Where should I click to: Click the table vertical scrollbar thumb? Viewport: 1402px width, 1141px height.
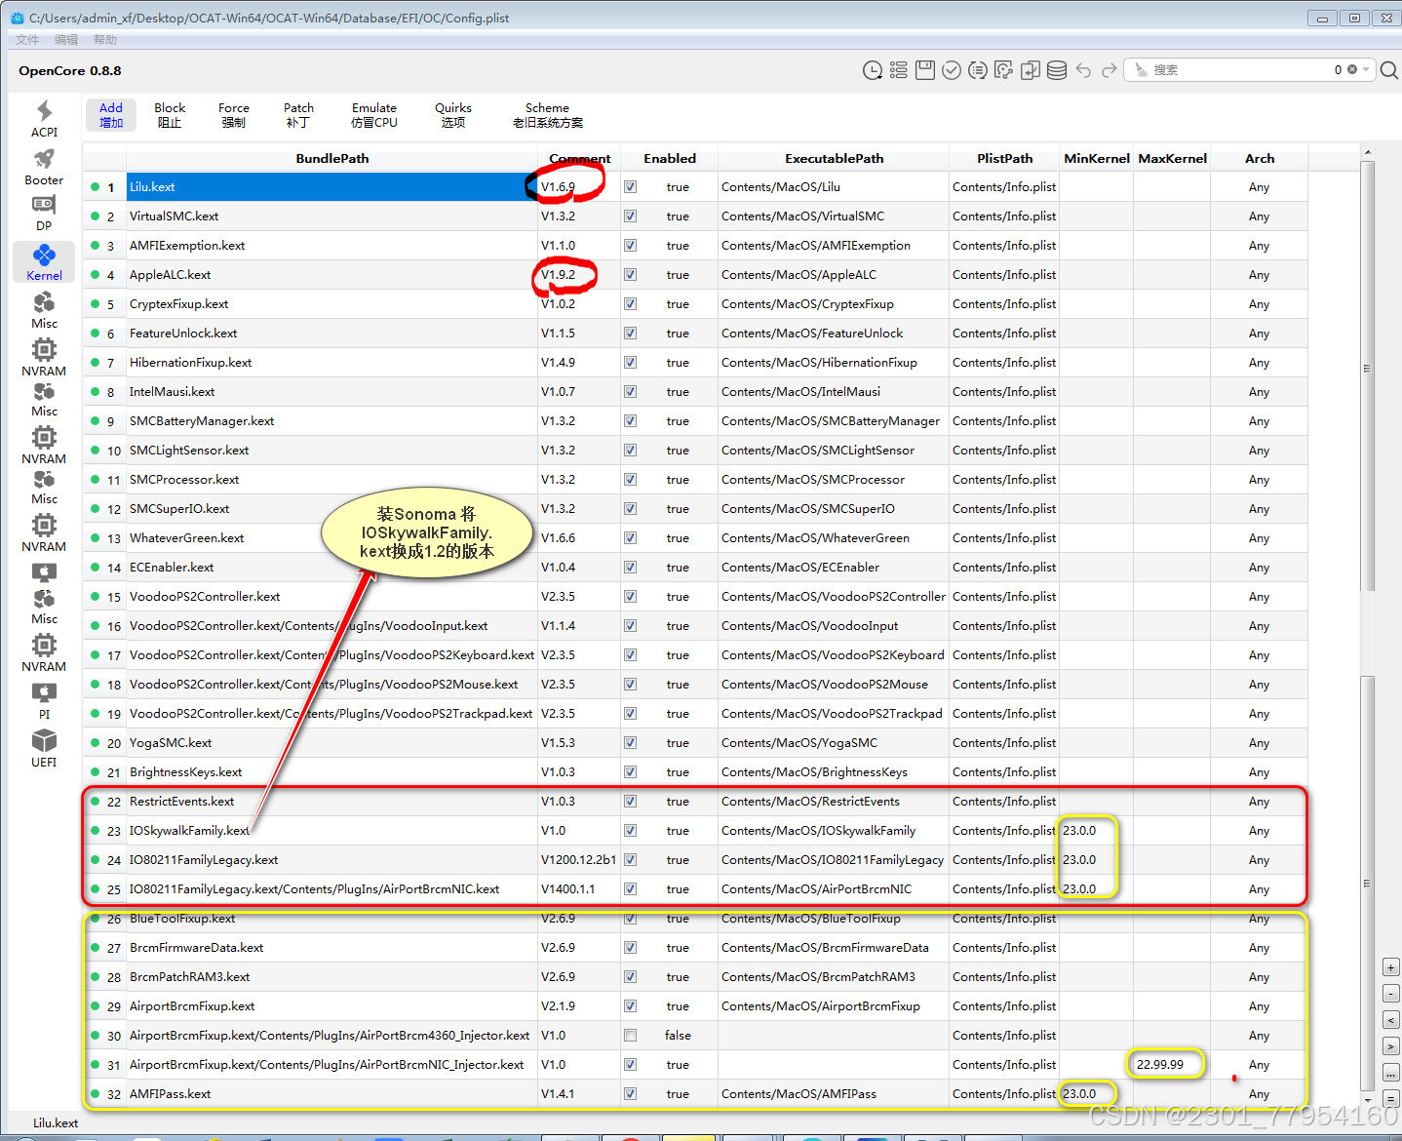[1367, 375]
